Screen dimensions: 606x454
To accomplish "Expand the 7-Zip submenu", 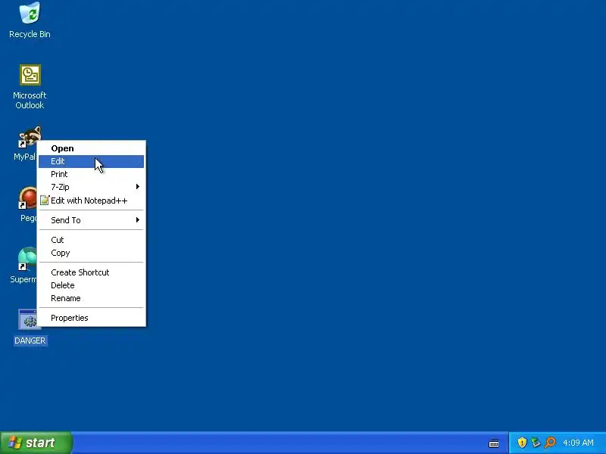I will (91, 187).
